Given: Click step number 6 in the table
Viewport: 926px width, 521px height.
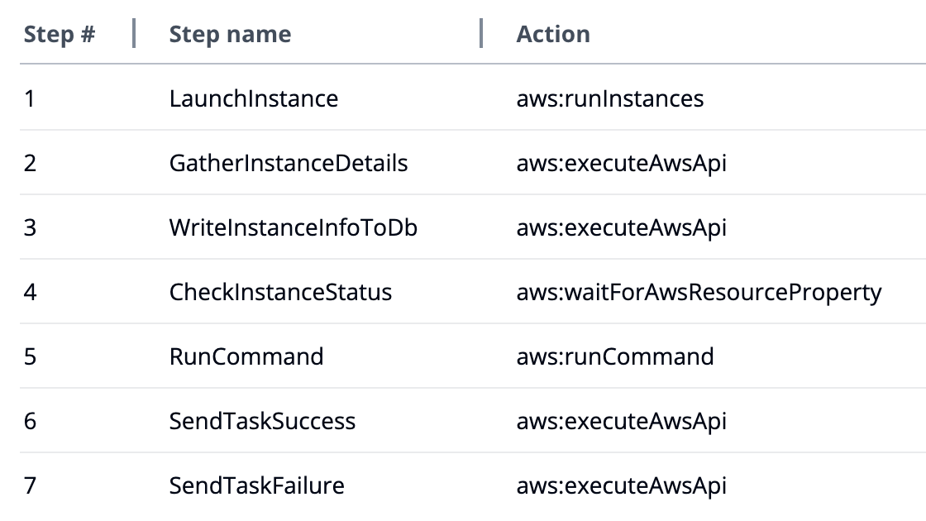Looking at the screenshot, I should [x=31, y=422].
